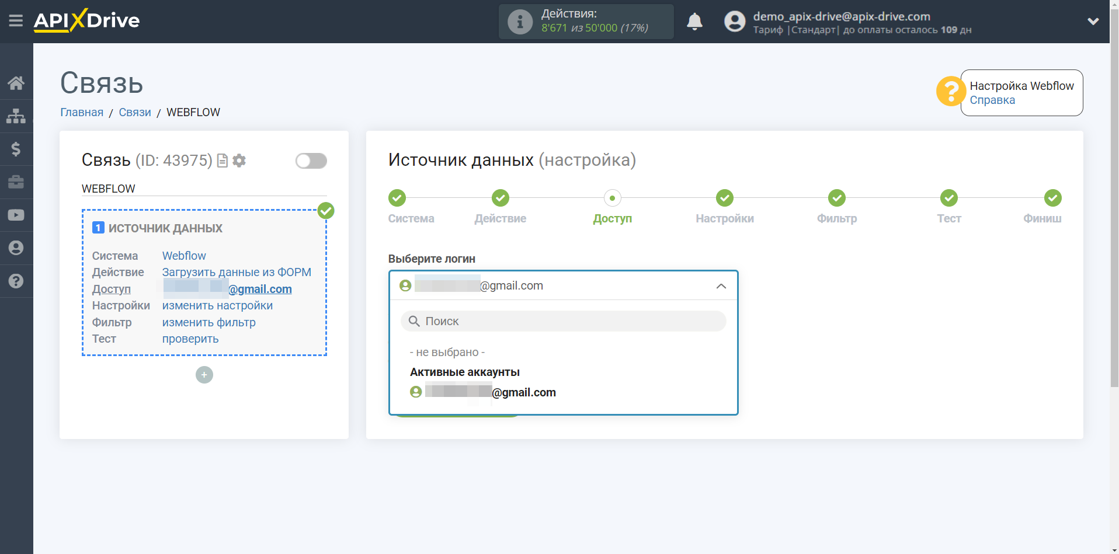The height and width of the screenshot is (554, 1119).
Task: Click the login search field
Action: coord(563,321)
